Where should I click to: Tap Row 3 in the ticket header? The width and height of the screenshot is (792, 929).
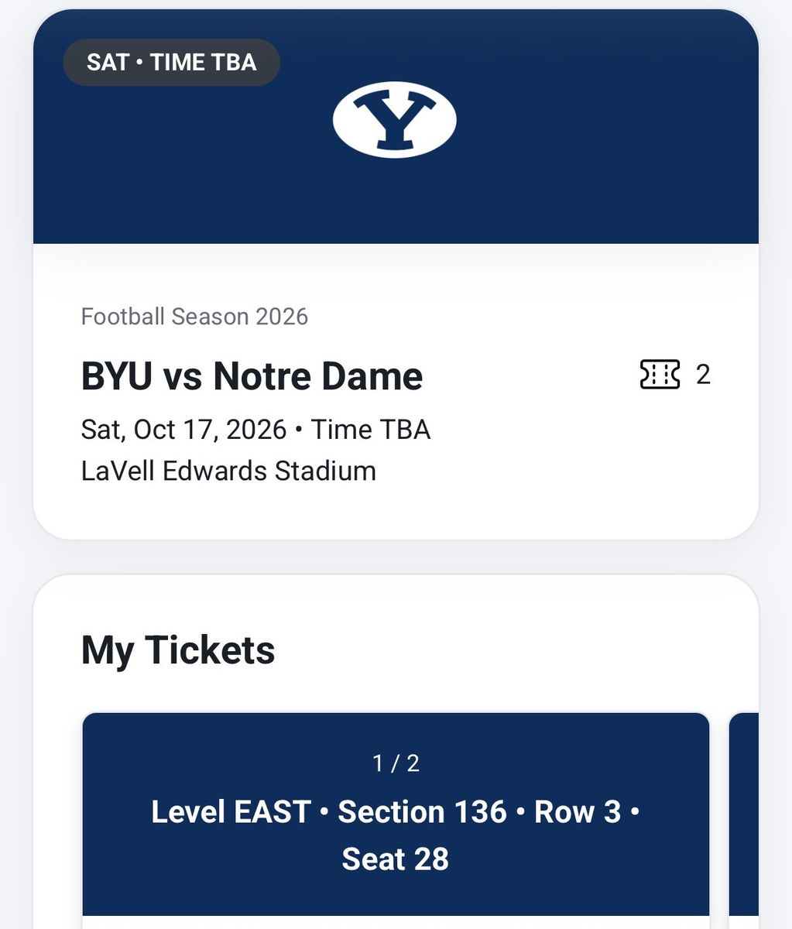coord(578,812)
